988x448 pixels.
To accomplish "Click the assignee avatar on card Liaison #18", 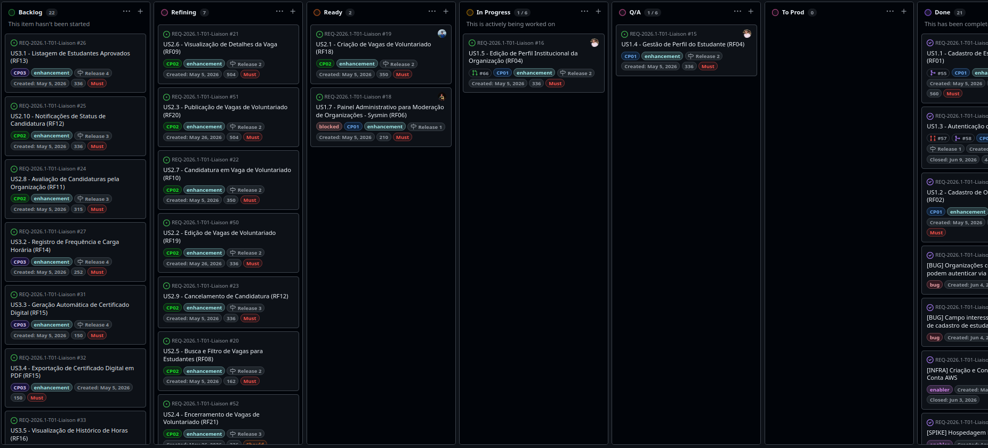I will (442, 96).
